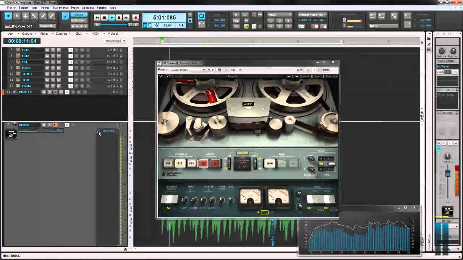
Task: Pause the transport
Action: pyautogui.click(x=119, y=17)
